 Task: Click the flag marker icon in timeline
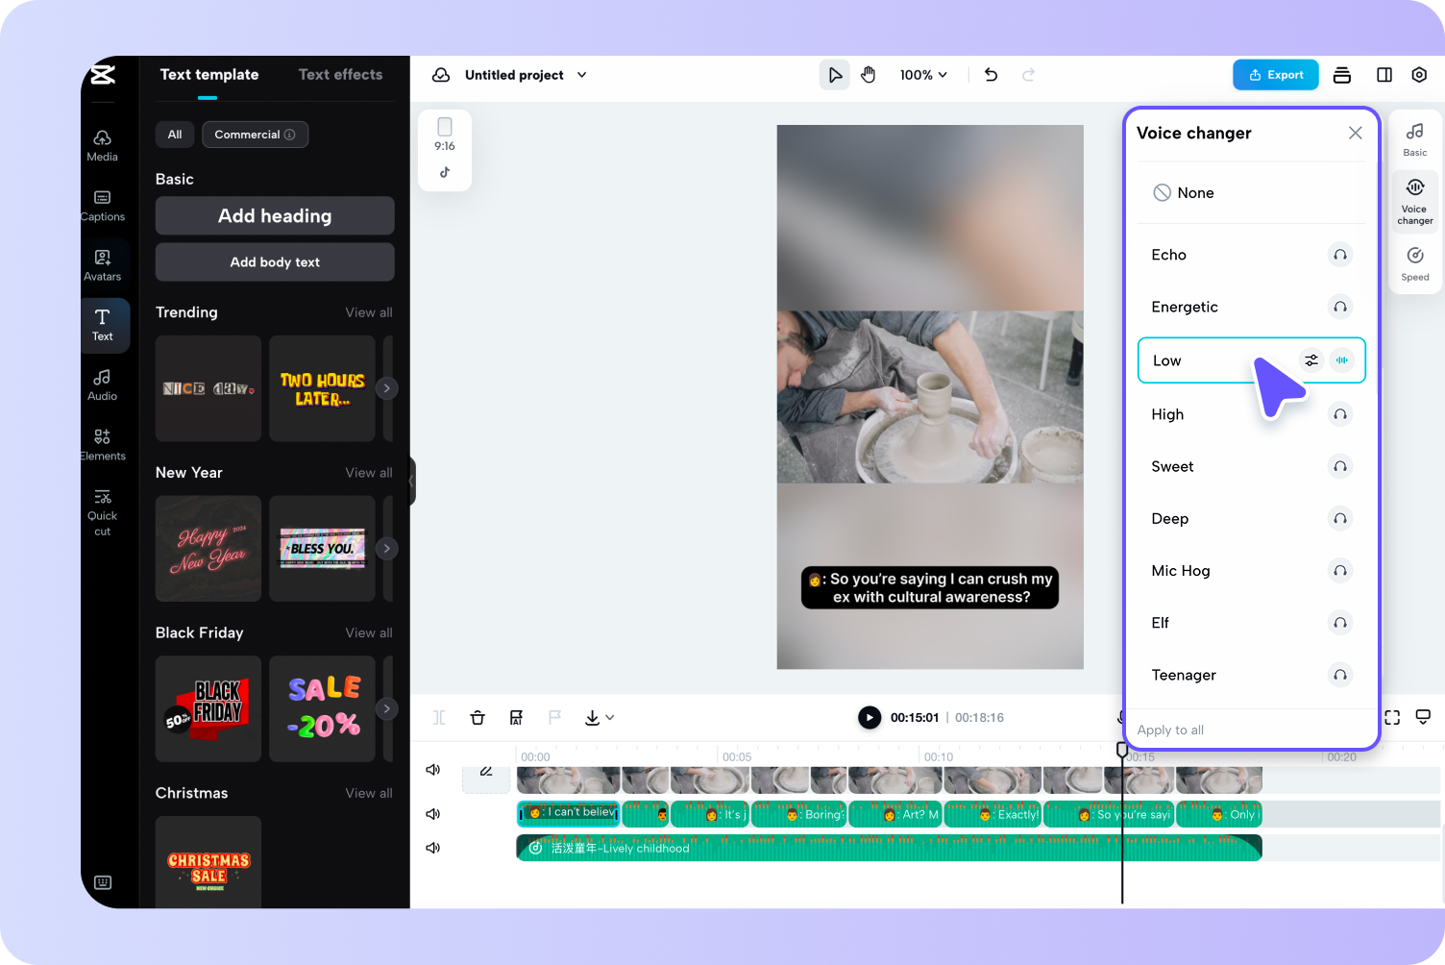[x=554, y=717]
